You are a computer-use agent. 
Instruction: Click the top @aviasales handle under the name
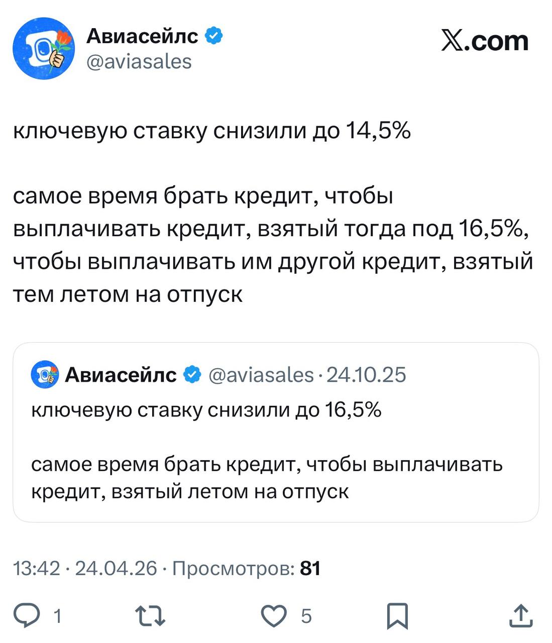pos(139,62)
